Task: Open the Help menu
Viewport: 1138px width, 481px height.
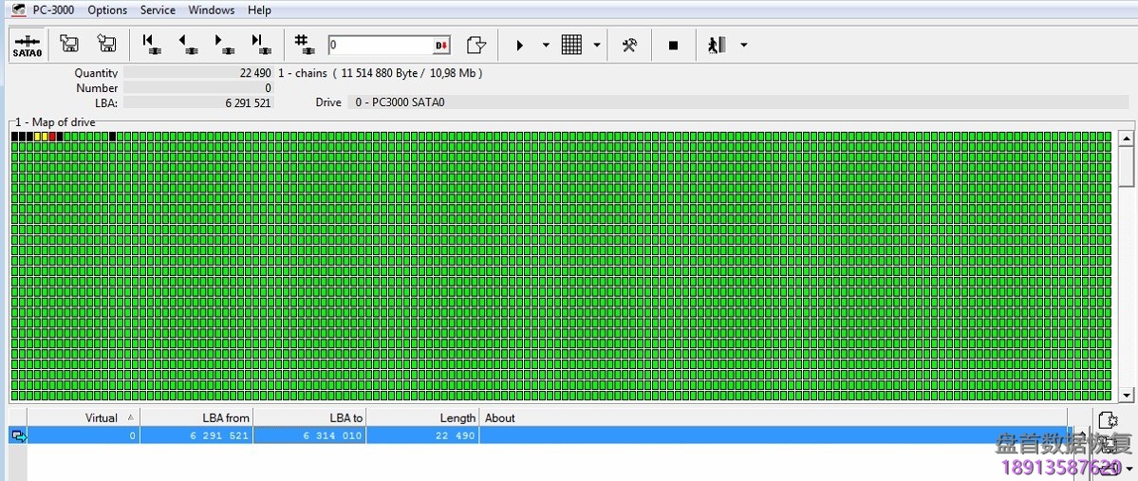Action: (259, 10)
